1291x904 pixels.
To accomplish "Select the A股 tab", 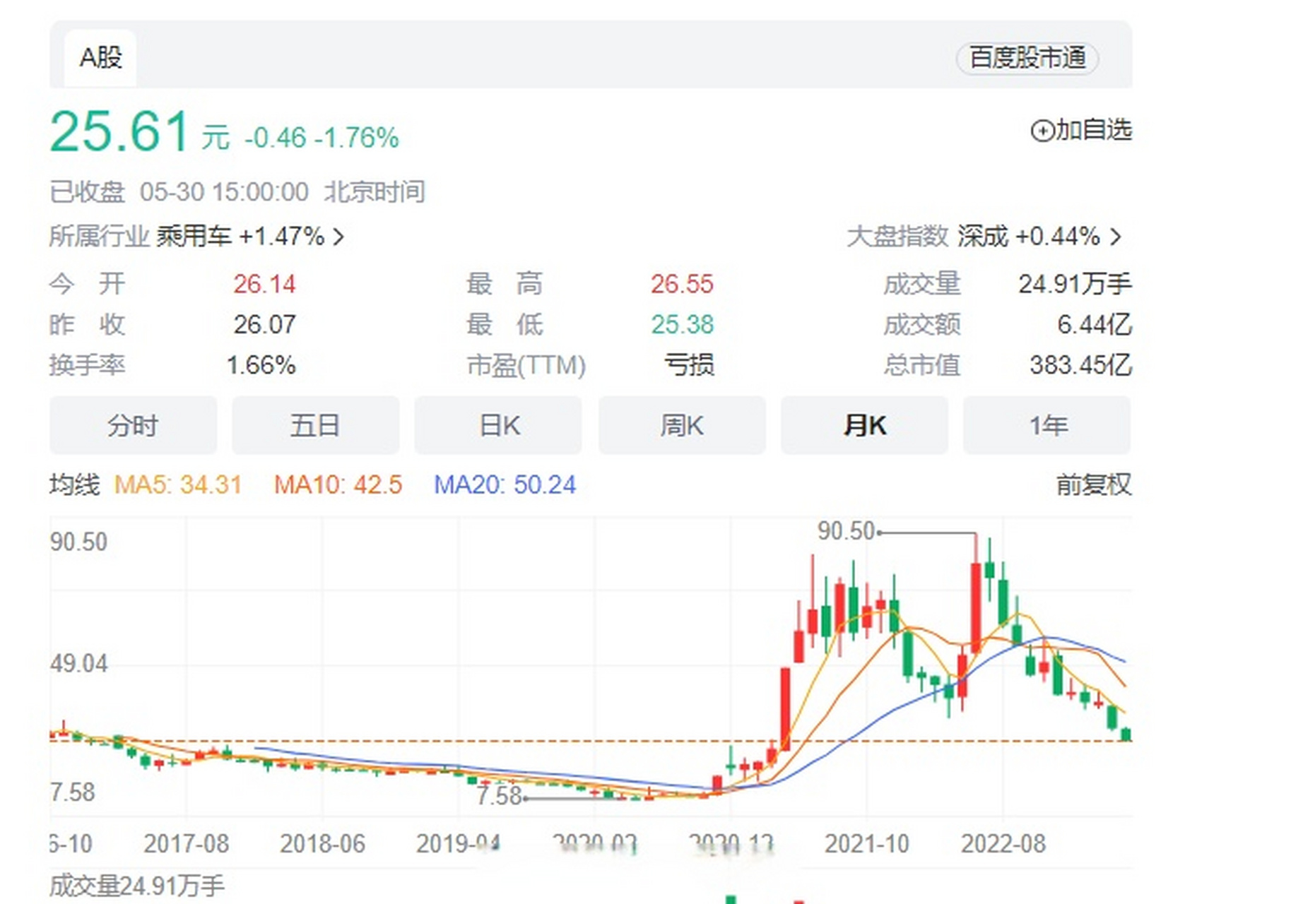I will [x=100, y=58].
